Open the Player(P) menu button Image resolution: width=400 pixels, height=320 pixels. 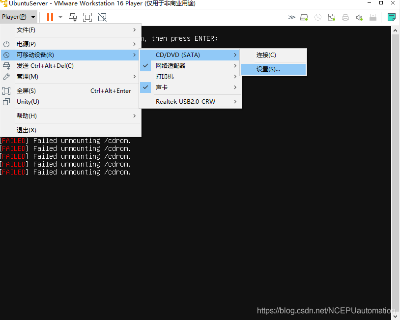18,17
